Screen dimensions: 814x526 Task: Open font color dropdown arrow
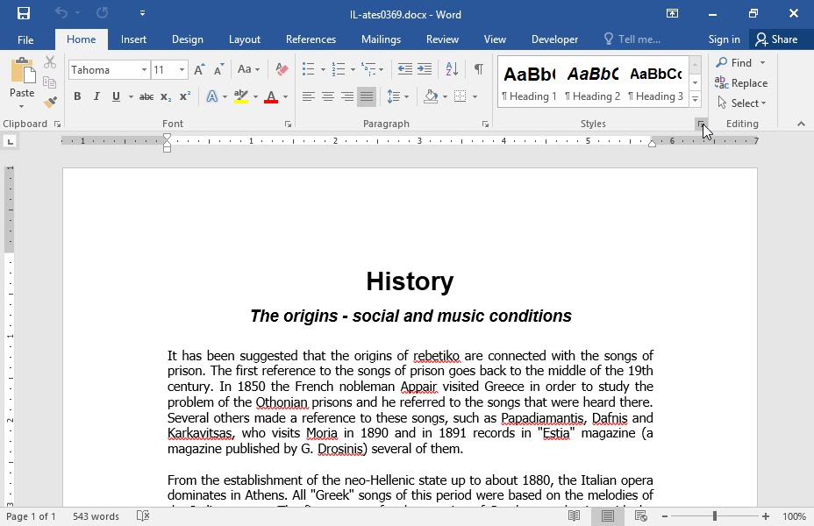tap(285, 97)
